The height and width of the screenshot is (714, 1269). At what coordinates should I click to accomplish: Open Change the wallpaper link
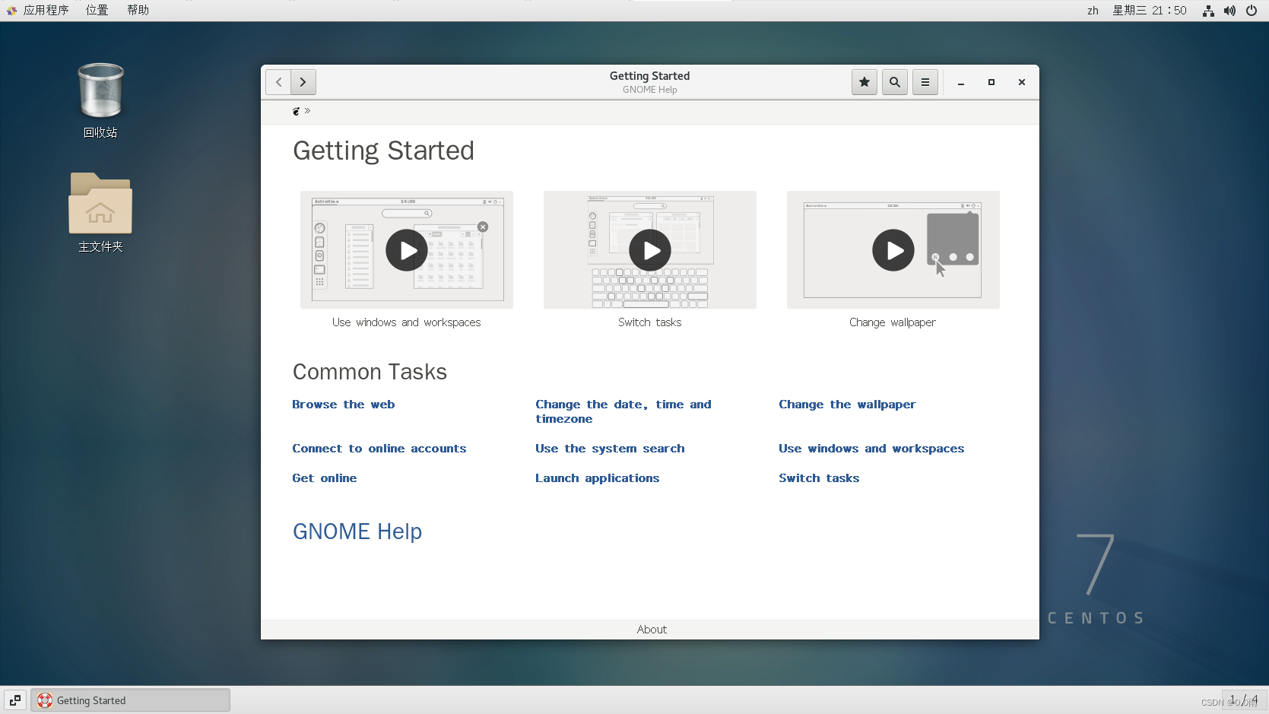(x=847, y=405)
